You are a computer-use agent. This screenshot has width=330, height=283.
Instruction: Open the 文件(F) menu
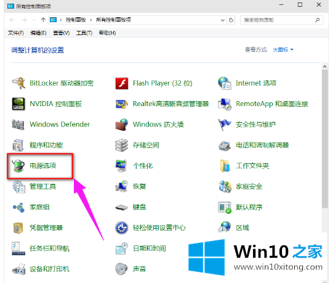[x=16, y=33]
